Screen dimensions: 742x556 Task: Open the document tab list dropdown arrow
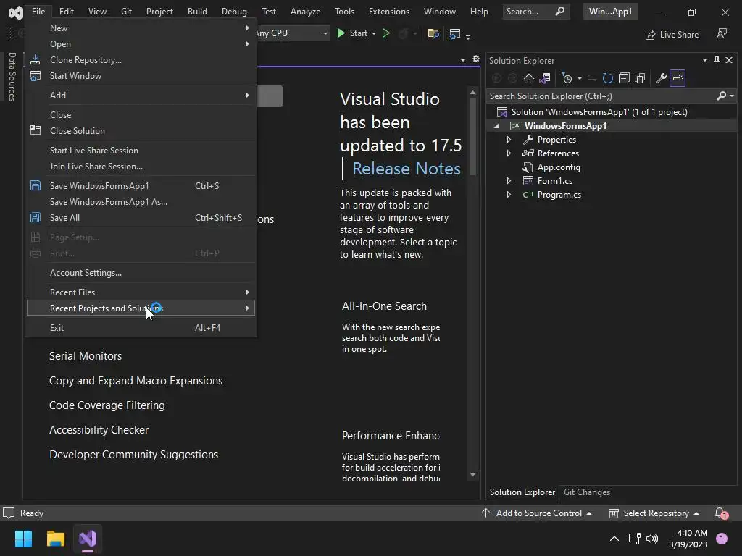(463, 59)
